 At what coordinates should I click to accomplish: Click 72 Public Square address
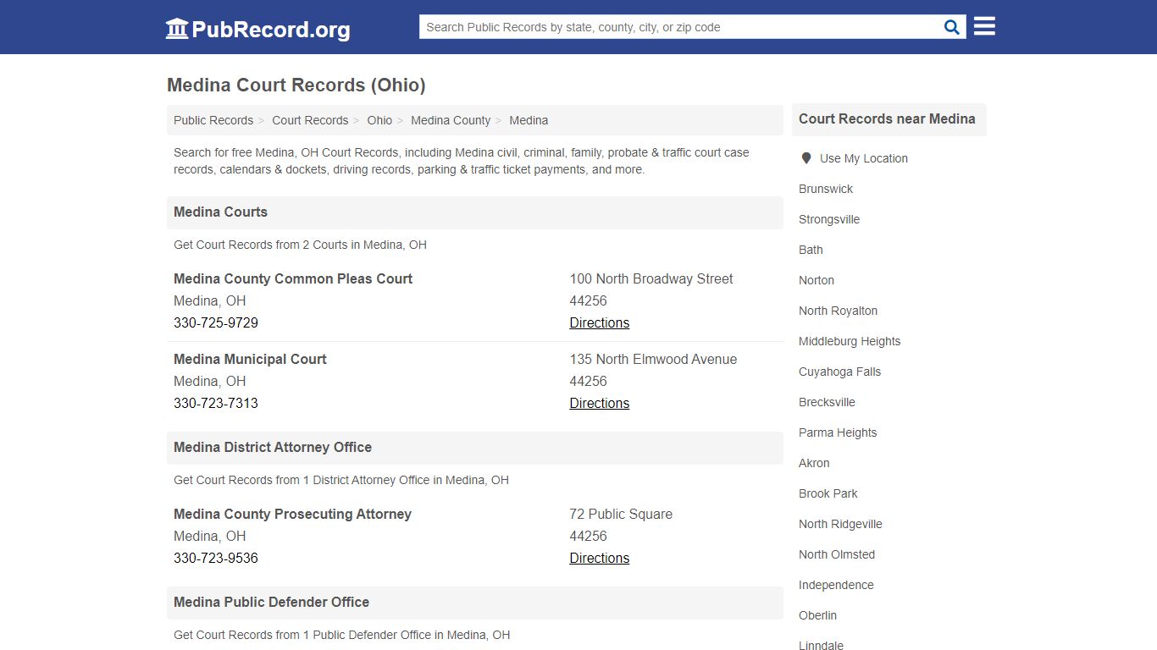tap(621, 514)
